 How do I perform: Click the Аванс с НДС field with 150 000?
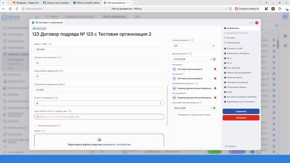point(99,49)
